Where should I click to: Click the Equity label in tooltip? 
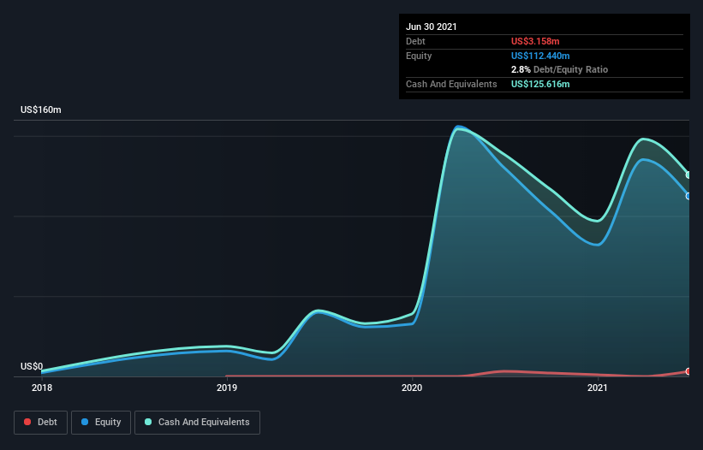(419, 56)
